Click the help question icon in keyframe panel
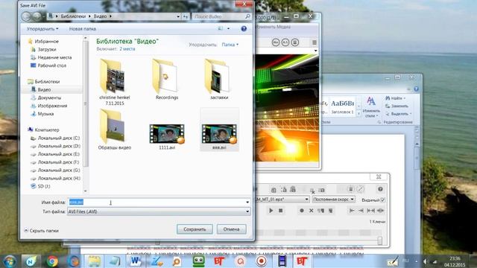This screenshot has width=477, height=268. 380,189
